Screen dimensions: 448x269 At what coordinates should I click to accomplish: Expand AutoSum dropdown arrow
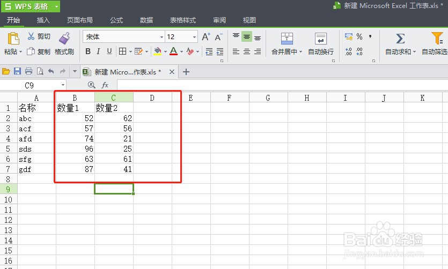click(x=414, y=52)
